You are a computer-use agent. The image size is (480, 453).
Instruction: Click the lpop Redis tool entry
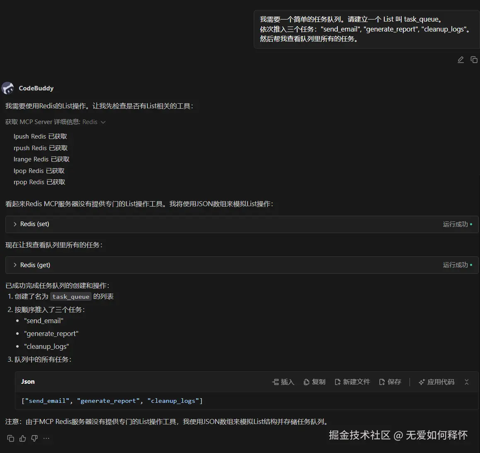point(39,170)
